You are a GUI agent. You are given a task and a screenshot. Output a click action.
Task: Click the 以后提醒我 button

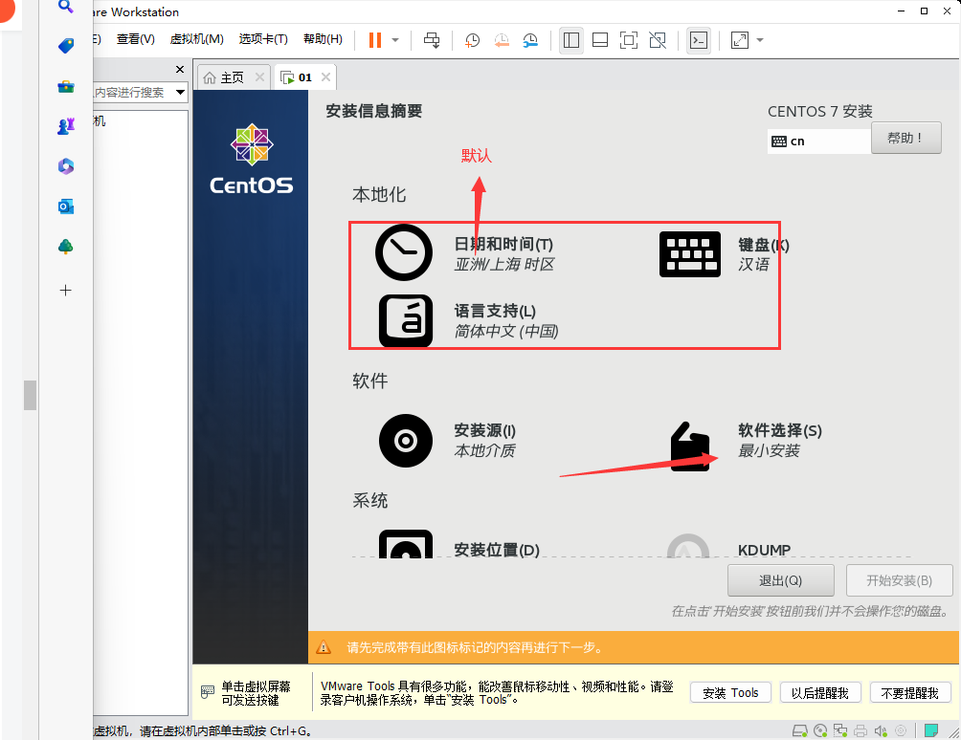tap(820, 693)
